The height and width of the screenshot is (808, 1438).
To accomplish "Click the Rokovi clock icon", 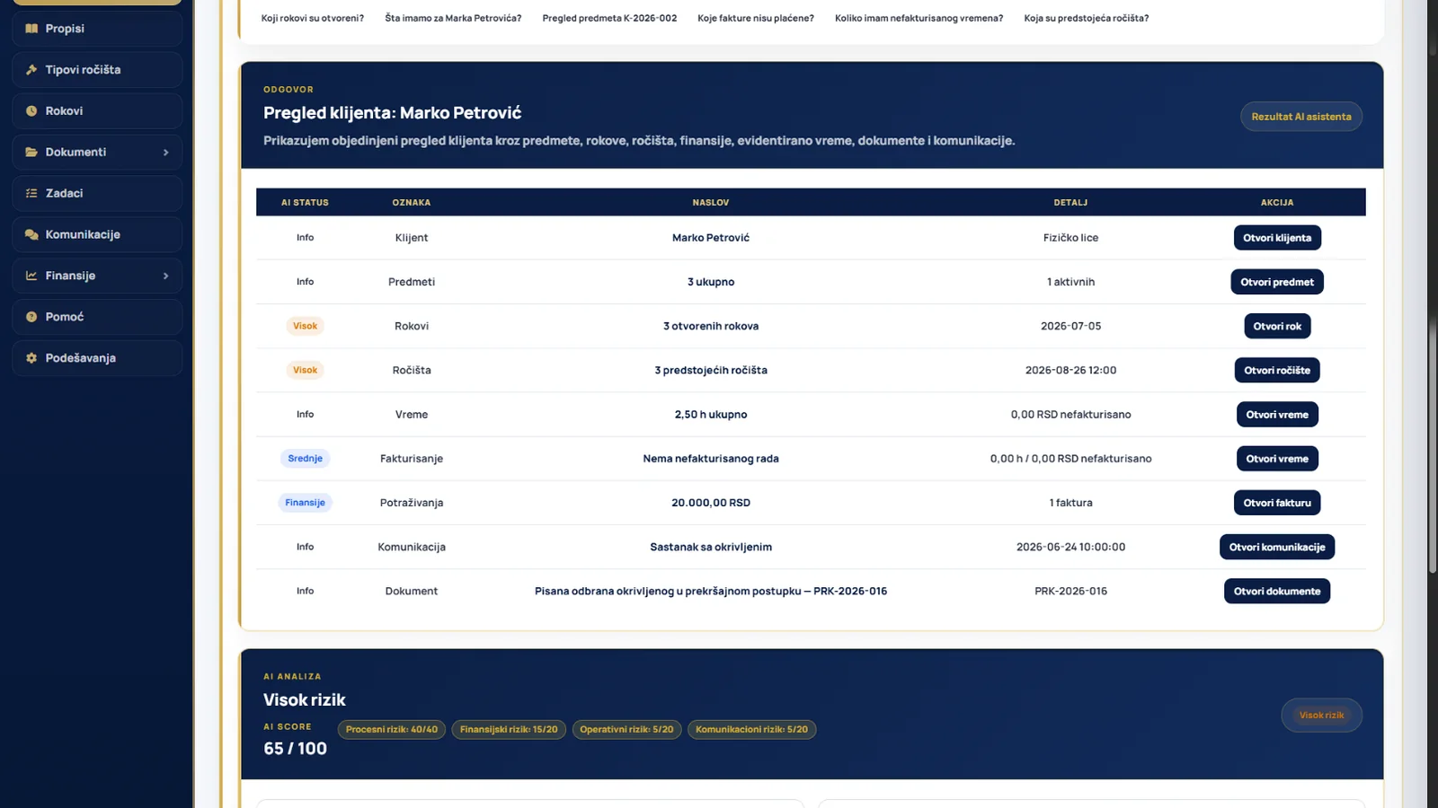I will pos(31,111).
